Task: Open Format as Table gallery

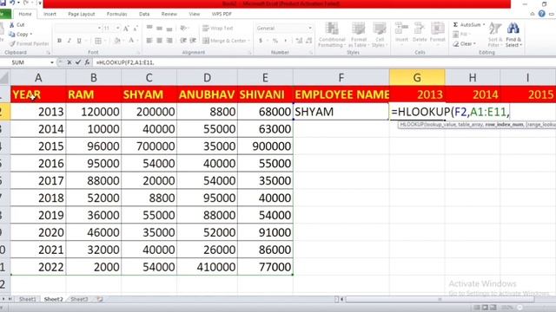Action: tap(359, 35)
